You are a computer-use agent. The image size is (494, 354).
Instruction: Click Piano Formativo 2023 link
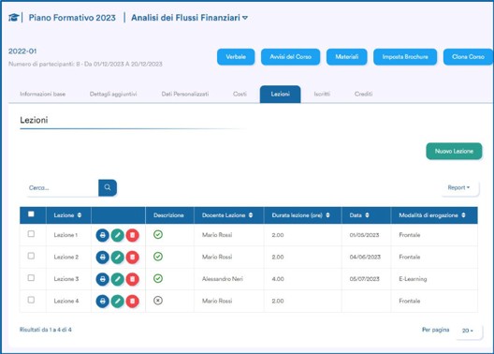click(x=72, y=18)
